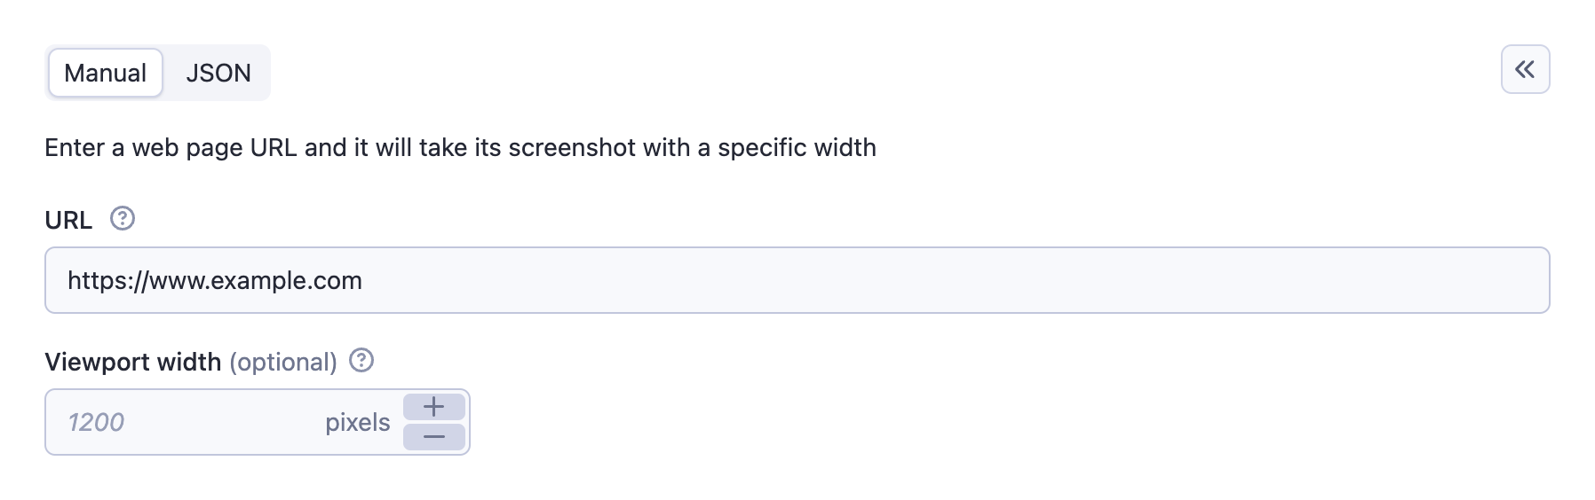Focus the URL input field
Image resolution: width=1595 pixels, height=500 pixels.
pos(797,280)
